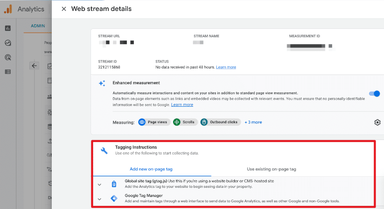Image resolution: width=384 pixels, height=209 pixels.
Task: Click the Google Analytics logo
Action: click(8, 9)
